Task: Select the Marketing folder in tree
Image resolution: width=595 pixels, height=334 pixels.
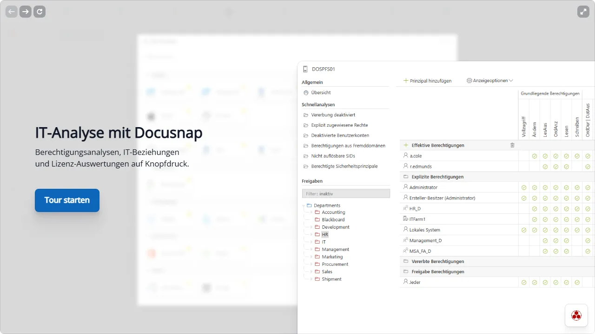Action: 332,257
